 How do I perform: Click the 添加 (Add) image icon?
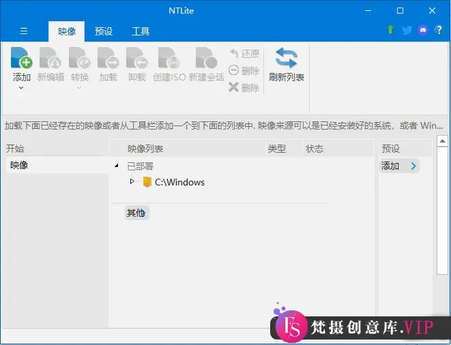[x=22, y=58]
